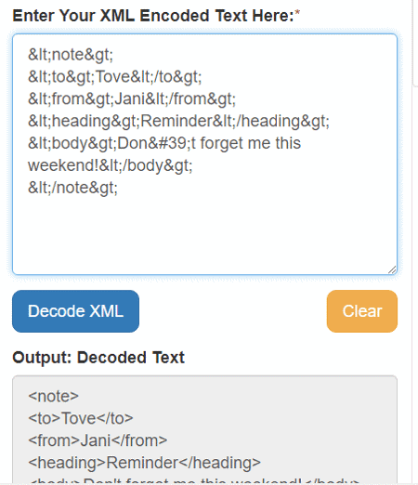
Task: Click the decoded <from>Jani</from> output line
Action: [98, 440]
